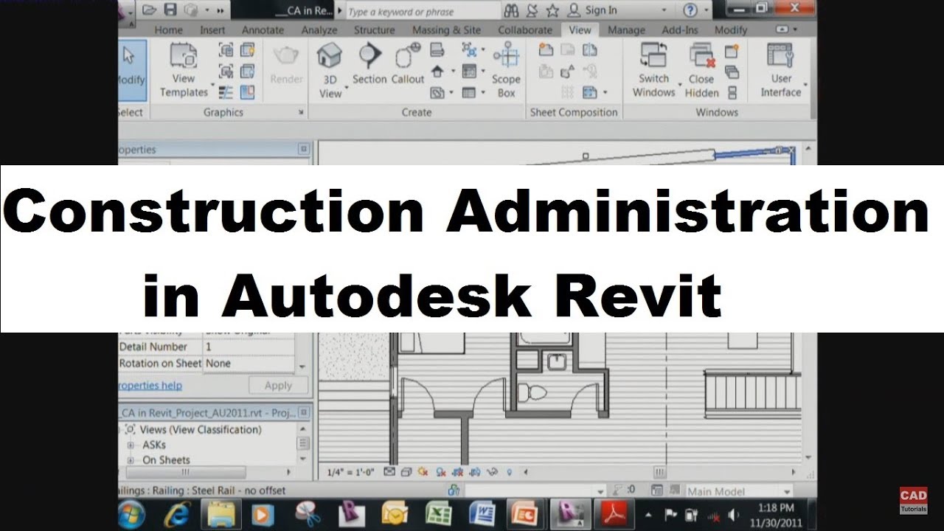Click the Open folder icon in quick access
Image resolution: width=944 pixels, height=531 pixels.
(150, 10)
